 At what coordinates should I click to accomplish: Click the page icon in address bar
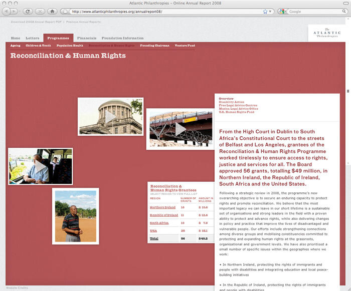pyautogui.click(x=65, y=12)
